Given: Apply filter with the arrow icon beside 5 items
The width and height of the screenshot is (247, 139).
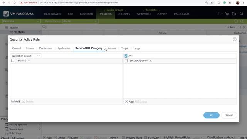Looking at the screenshot, I should click(x=240, y=27).
